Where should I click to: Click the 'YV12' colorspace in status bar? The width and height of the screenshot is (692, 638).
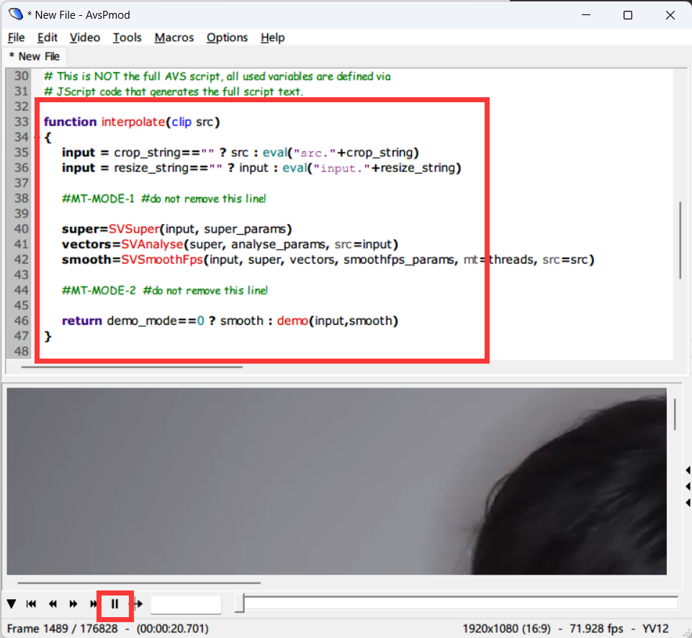pyautogui.click(x=655, y=629)
